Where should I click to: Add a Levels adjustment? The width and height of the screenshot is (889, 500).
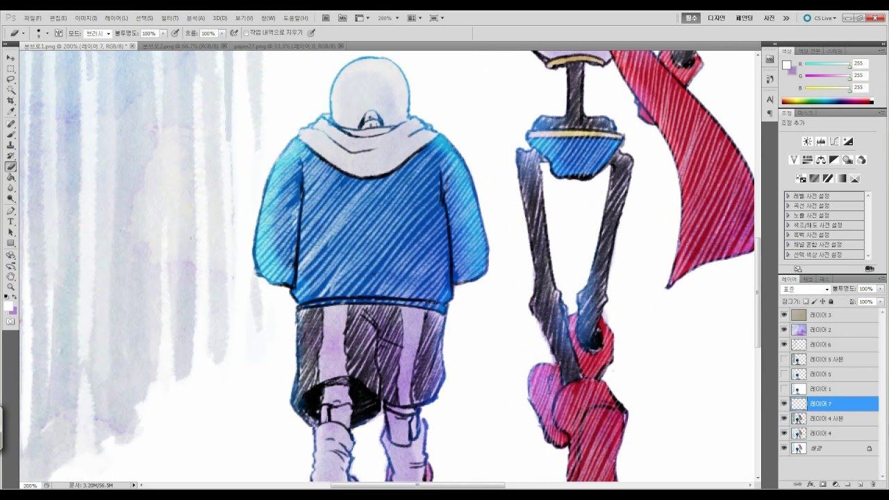821,141
